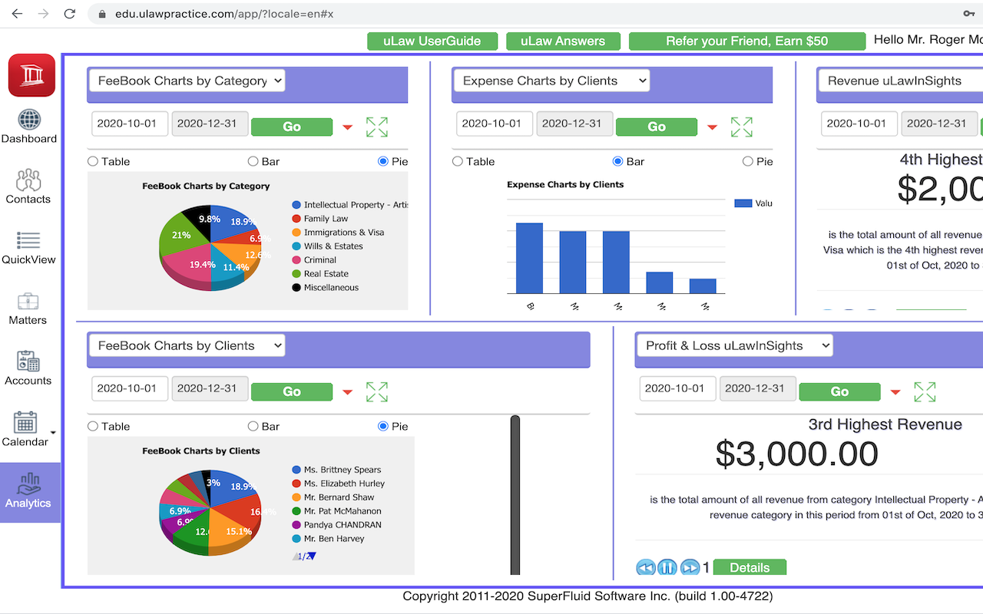The image size is (983, 614).
Task: Click Go in Expense Charts panel
Action: [x=657, y=127]
